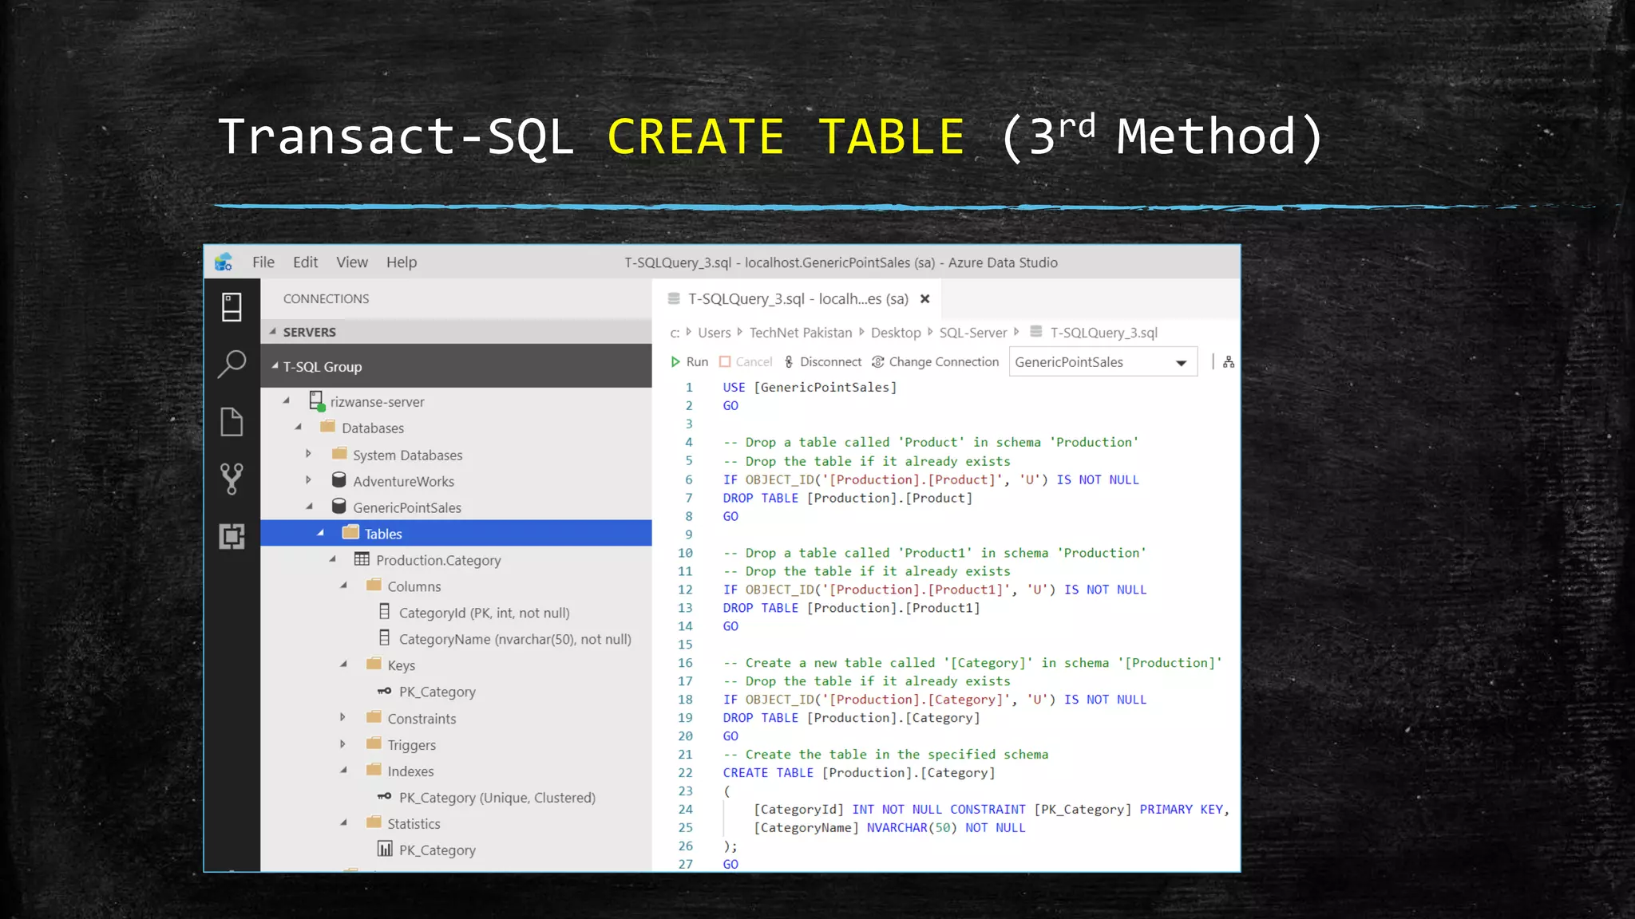Open the View menu

tap(352, 262)
